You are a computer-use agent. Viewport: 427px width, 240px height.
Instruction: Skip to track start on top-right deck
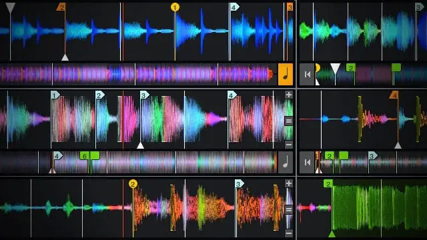click(307, 75)
